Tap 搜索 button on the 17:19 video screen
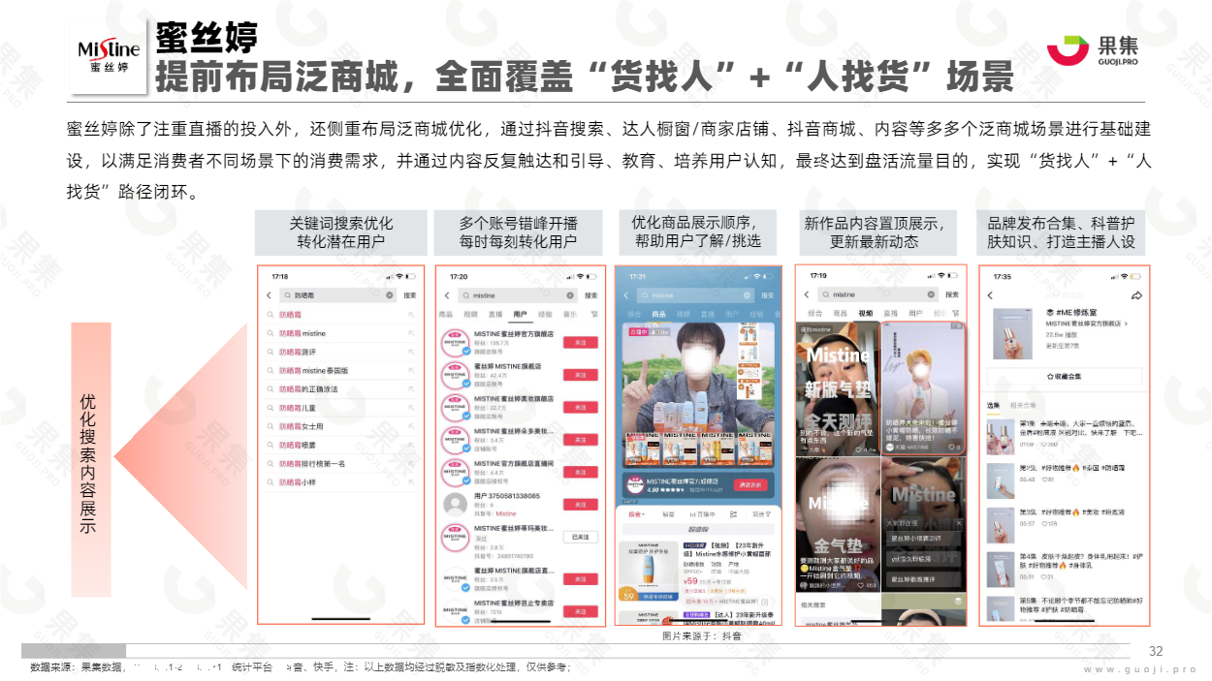Screen dimensions: 1212x681 click(x=952, y=294)
